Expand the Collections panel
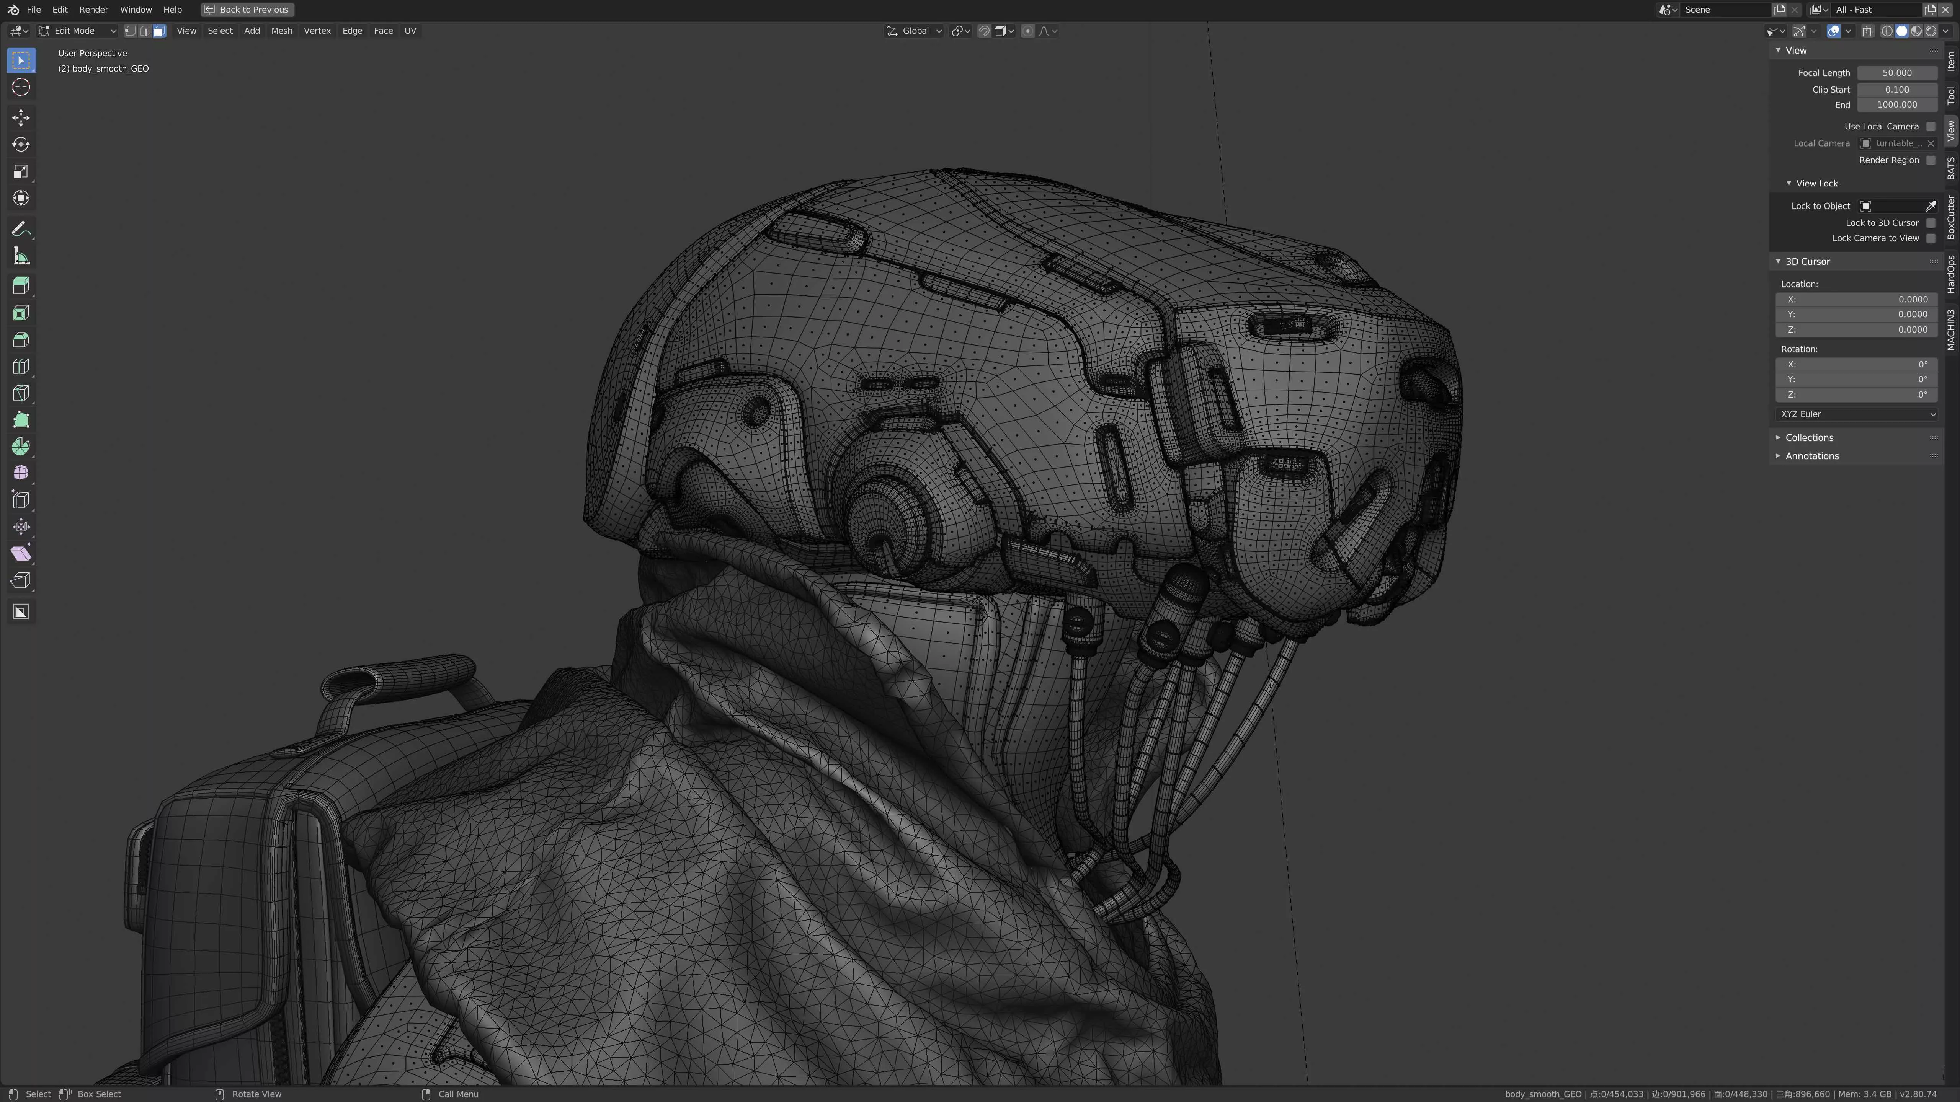1960x1102 pixels. (1809, 437)
